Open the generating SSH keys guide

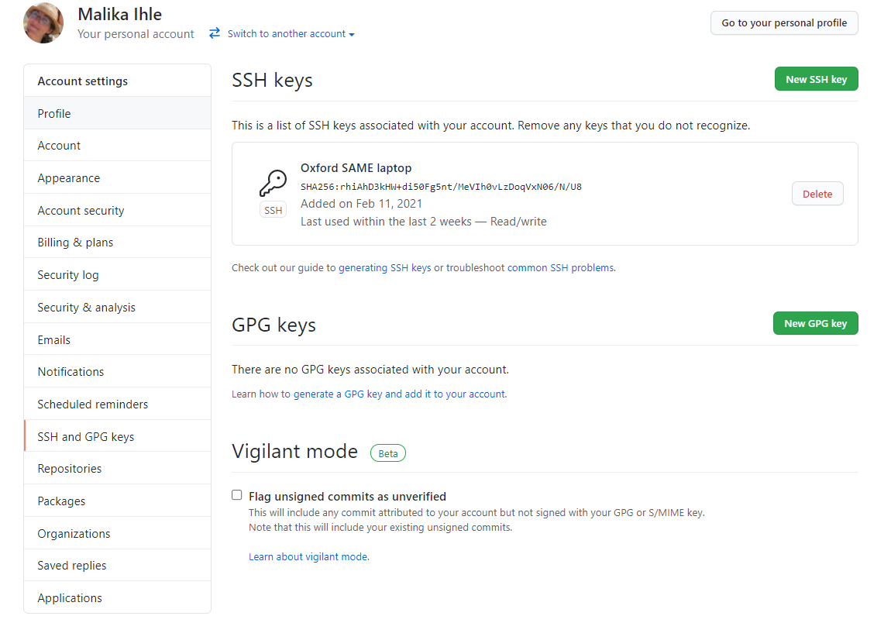pyautogui.click(x=385, y=267)
